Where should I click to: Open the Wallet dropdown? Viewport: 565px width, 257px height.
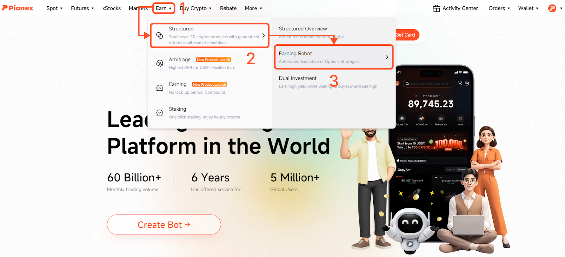(x=528, y=8)
